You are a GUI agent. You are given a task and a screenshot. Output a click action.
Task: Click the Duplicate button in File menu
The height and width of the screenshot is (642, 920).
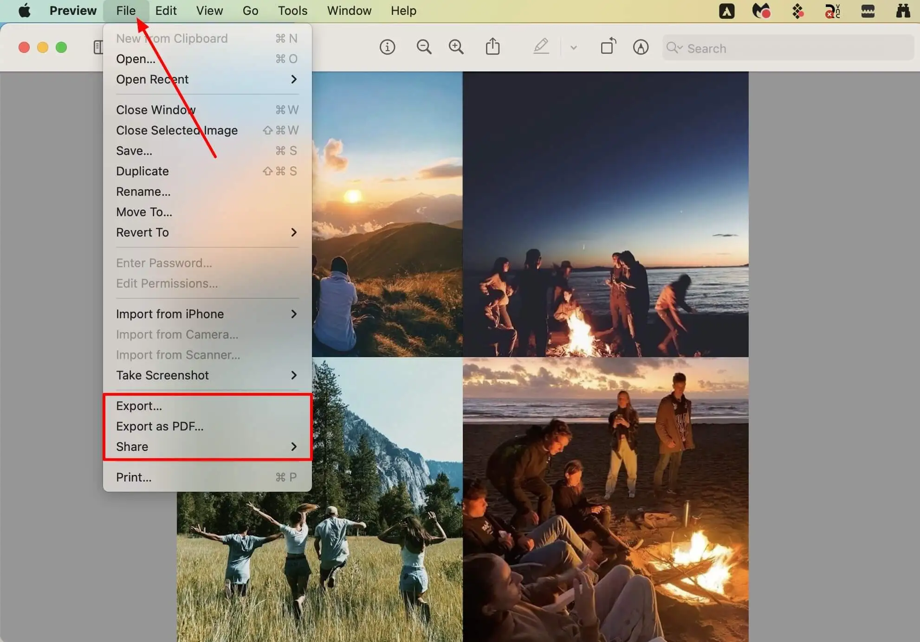coord(143,170)
